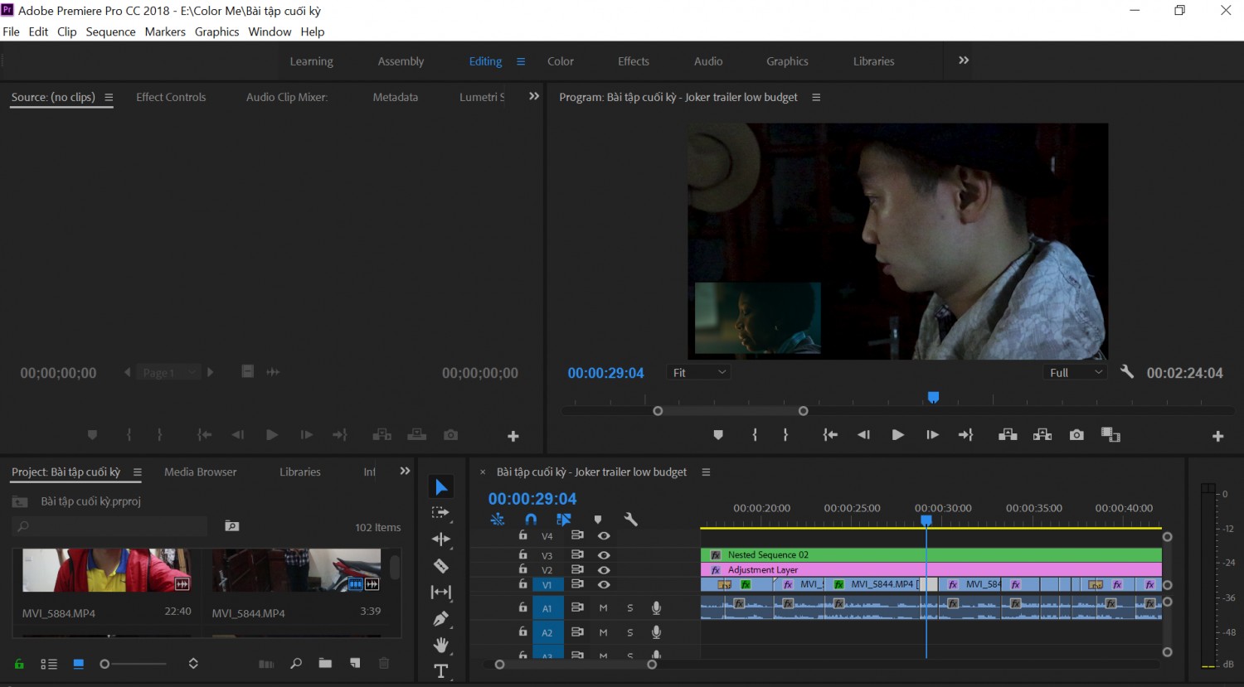Open button editor plus in Program monitor
Image resolution: width=1244 pixels, height=687 pixels.
tap(1217, 436)
